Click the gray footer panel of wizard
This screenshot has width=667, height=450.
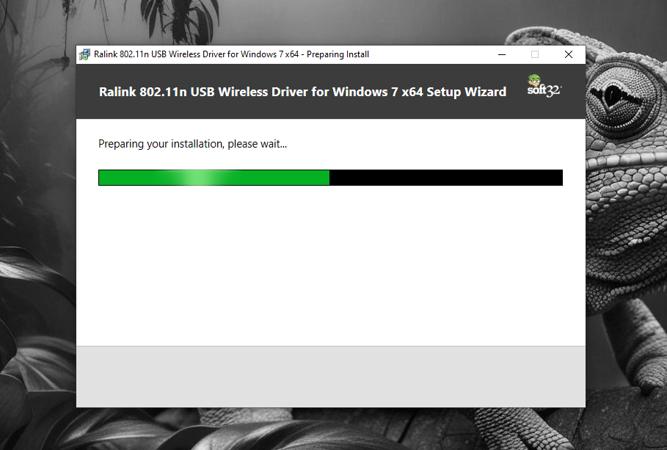click(331, 377)
